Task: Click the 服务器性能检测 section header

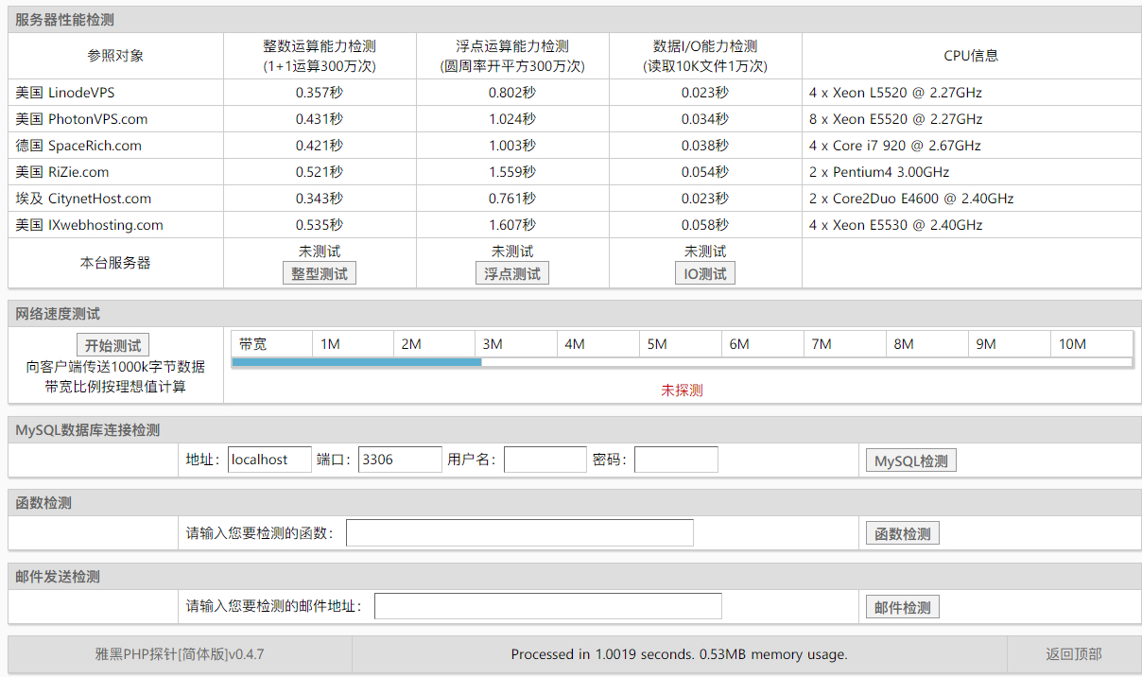Action: point(64,20)
